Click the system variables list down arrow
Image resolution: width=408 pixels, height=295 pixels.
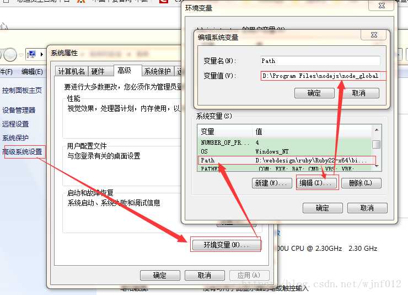coord(377,166)
